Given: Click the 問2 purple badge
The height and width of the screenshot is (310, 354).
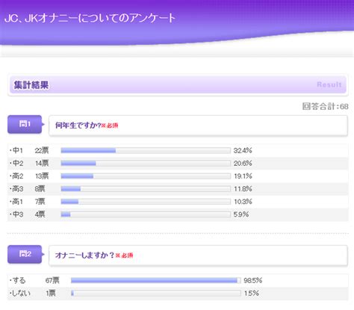Looking at the screenshot, I should [x=25, y=254].
